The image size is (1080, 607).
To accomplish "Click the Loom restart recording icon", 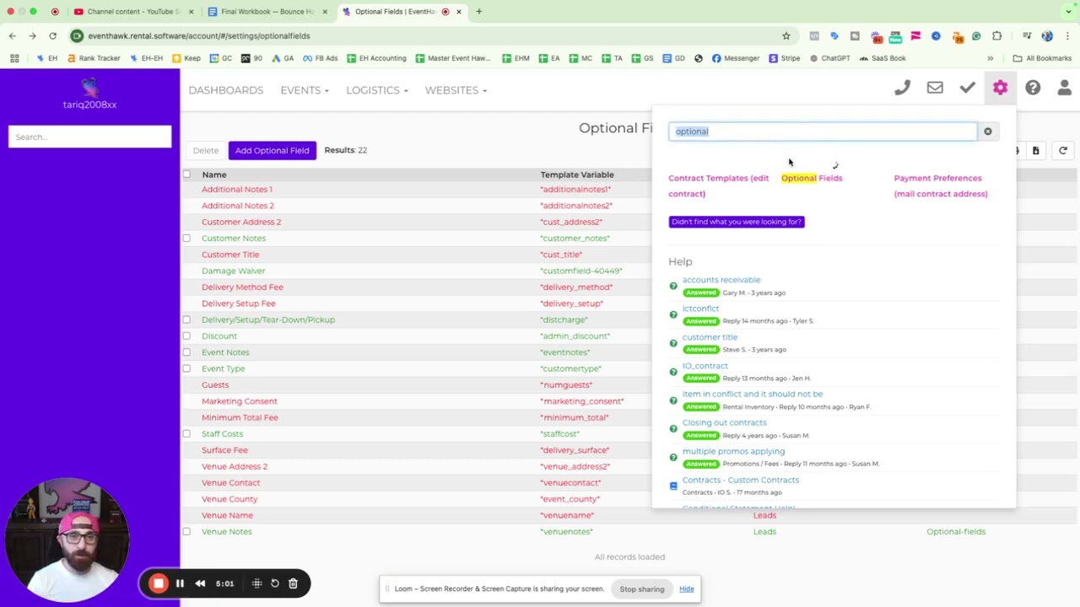I will (274, 583).
